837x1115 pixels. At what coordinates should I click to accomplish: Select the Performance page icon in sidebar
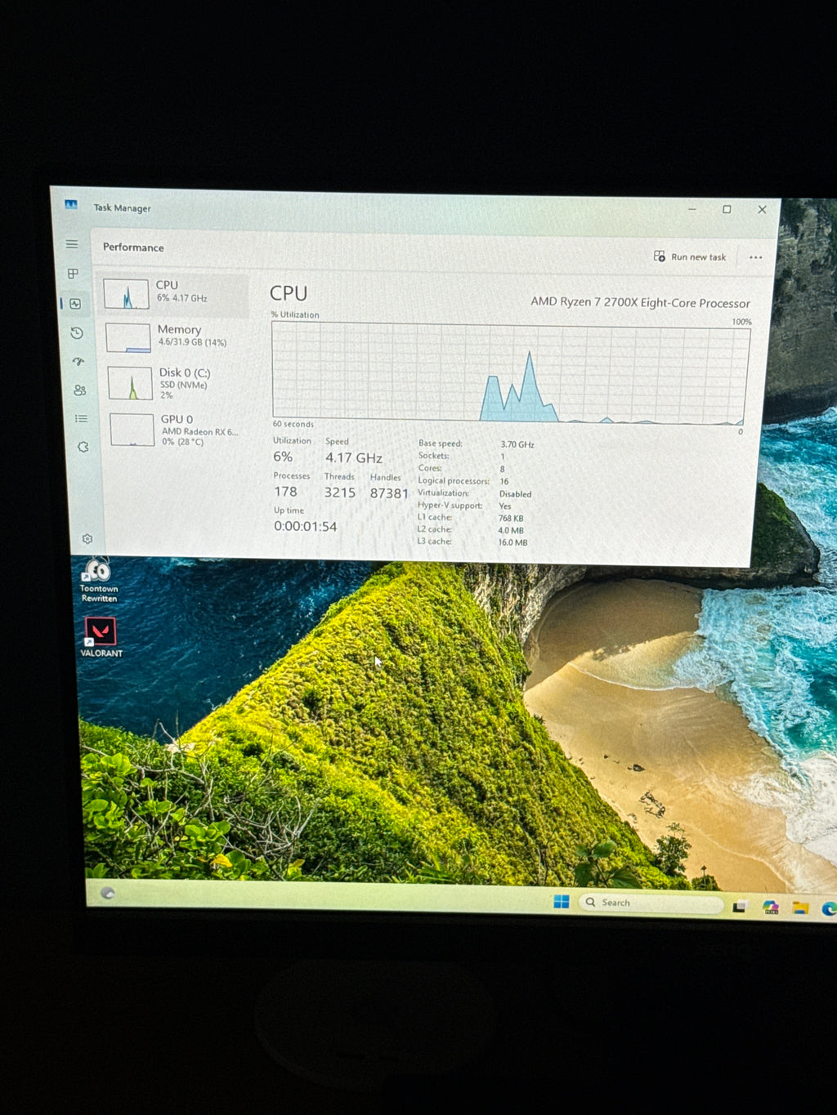75,304
